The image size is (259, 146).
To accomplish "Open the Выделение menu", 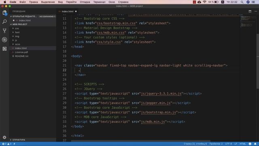I will [x=48, y=2].
